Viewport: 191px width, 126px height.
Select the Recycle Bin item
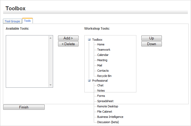(104, 76)
